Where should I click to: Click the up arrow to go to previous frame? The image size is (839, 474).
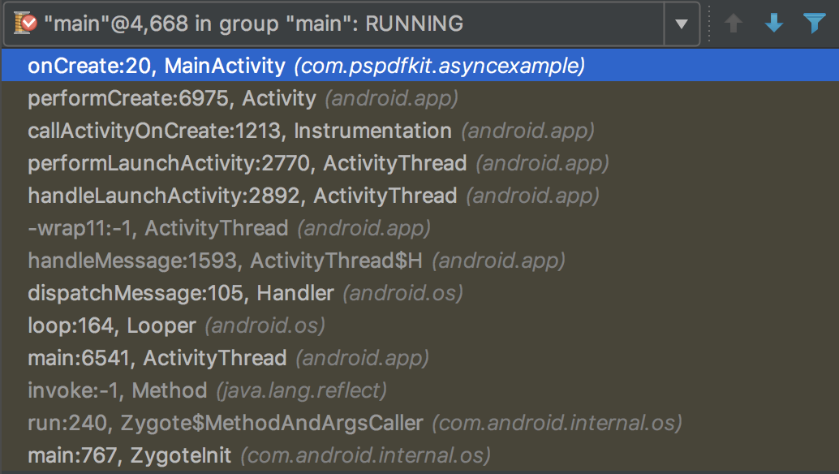pos(734,24)
